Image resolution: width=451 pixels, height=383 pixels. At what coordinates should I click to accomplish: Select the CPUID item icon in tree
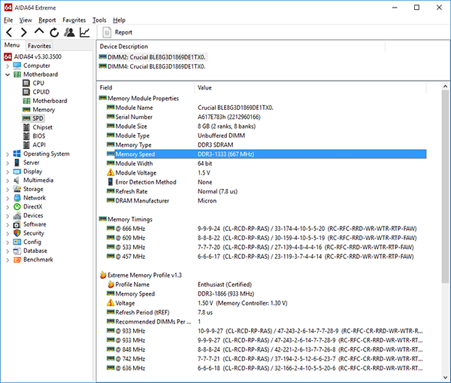click(x=26, y=92)
